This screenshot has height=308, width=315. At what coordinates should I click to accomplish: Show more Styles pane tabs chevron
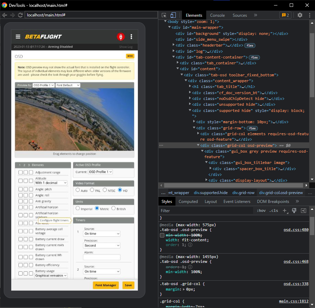pyautogui.click(x=297, y=201)
